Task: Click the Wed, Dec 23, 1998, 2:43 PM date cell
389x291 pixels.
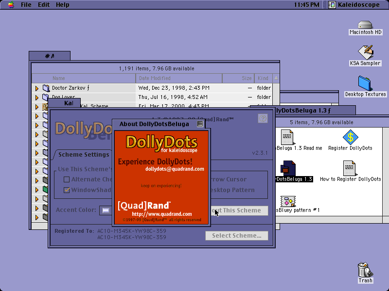Action: tap(174, 88)
